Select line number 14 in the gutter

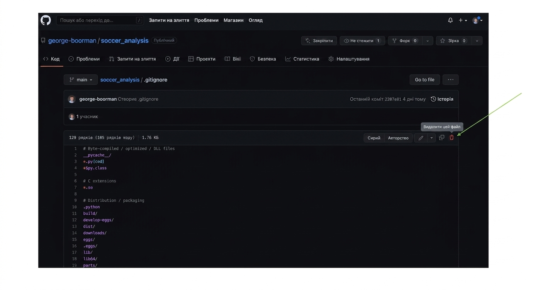pos(74,233)
